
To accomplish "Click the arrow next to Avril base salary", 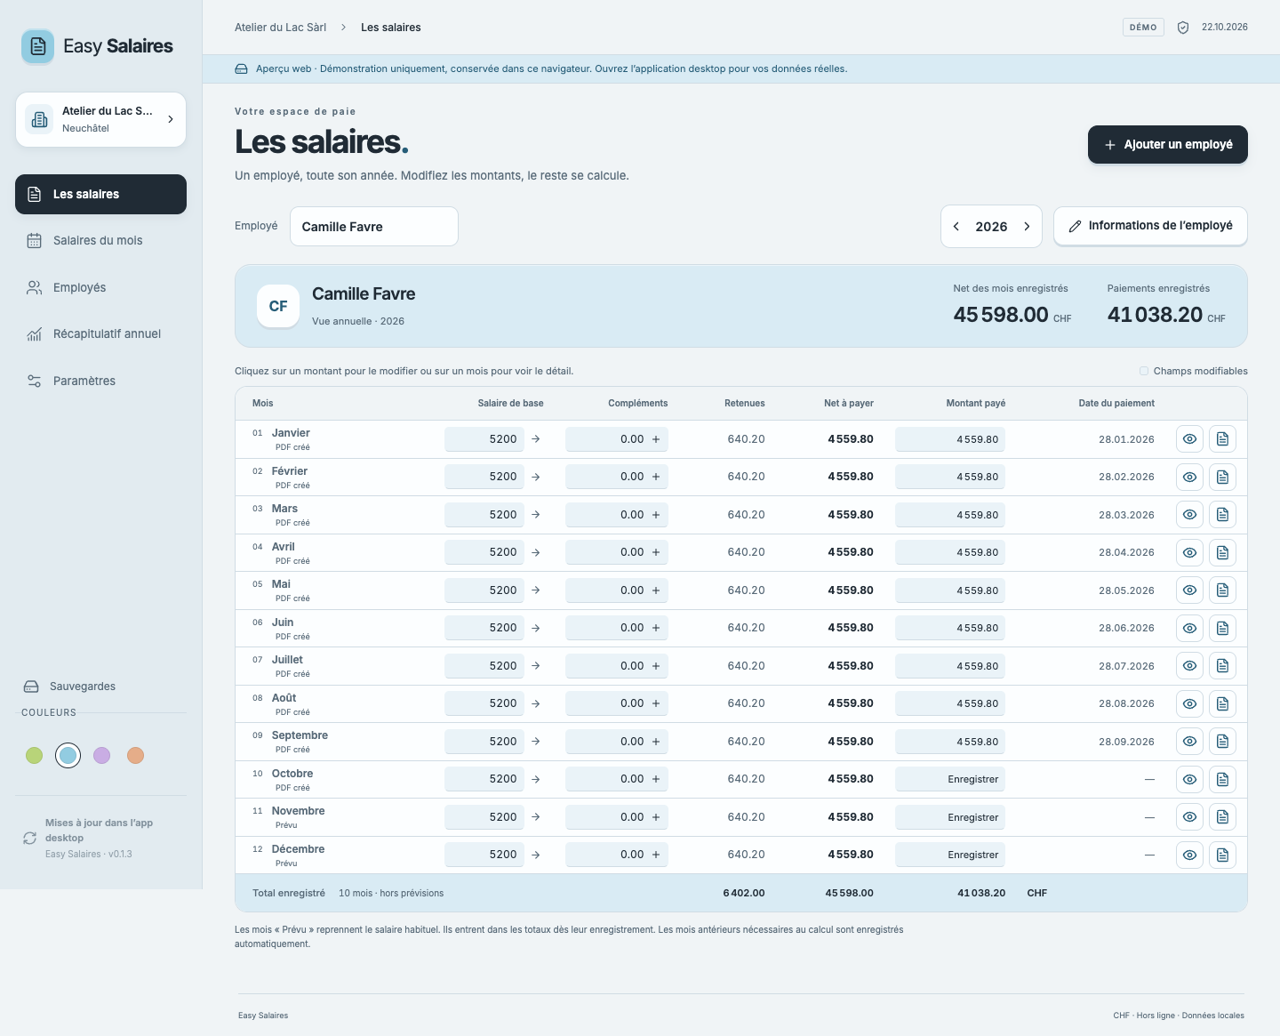I will pyautogui.click(x=536, y=552).
